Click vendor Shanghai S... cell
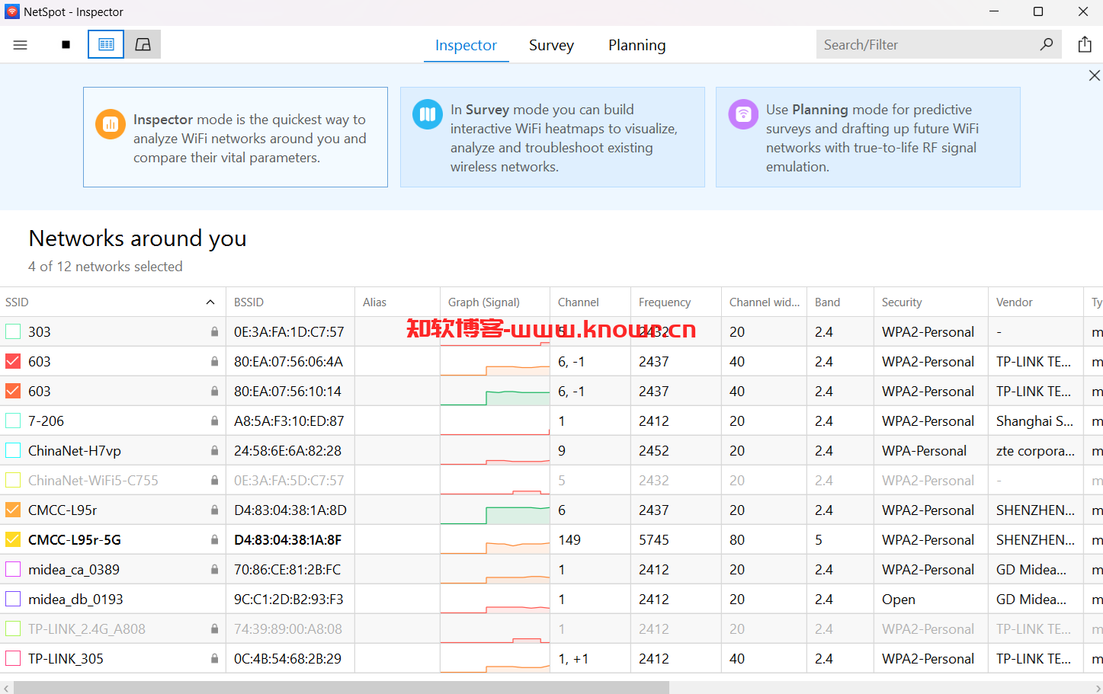Viewport: 1103px width, 694px height. 1034,421
